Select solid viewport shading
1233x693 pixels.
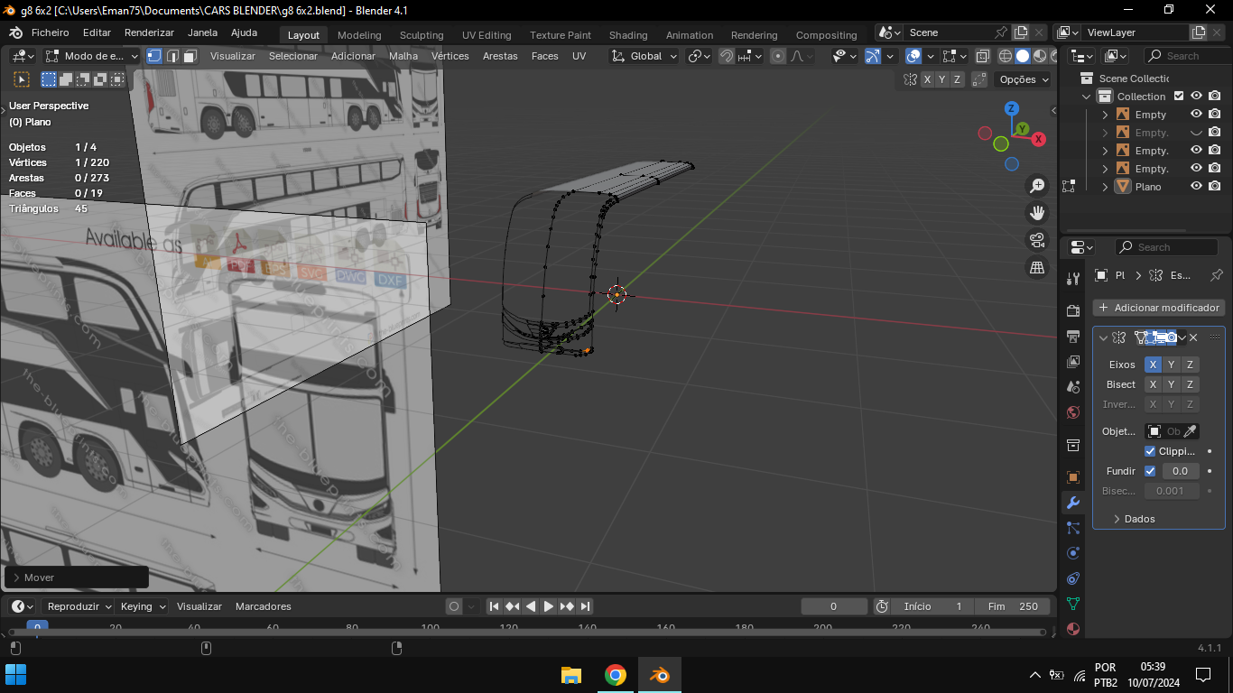tap(1022, 56)
